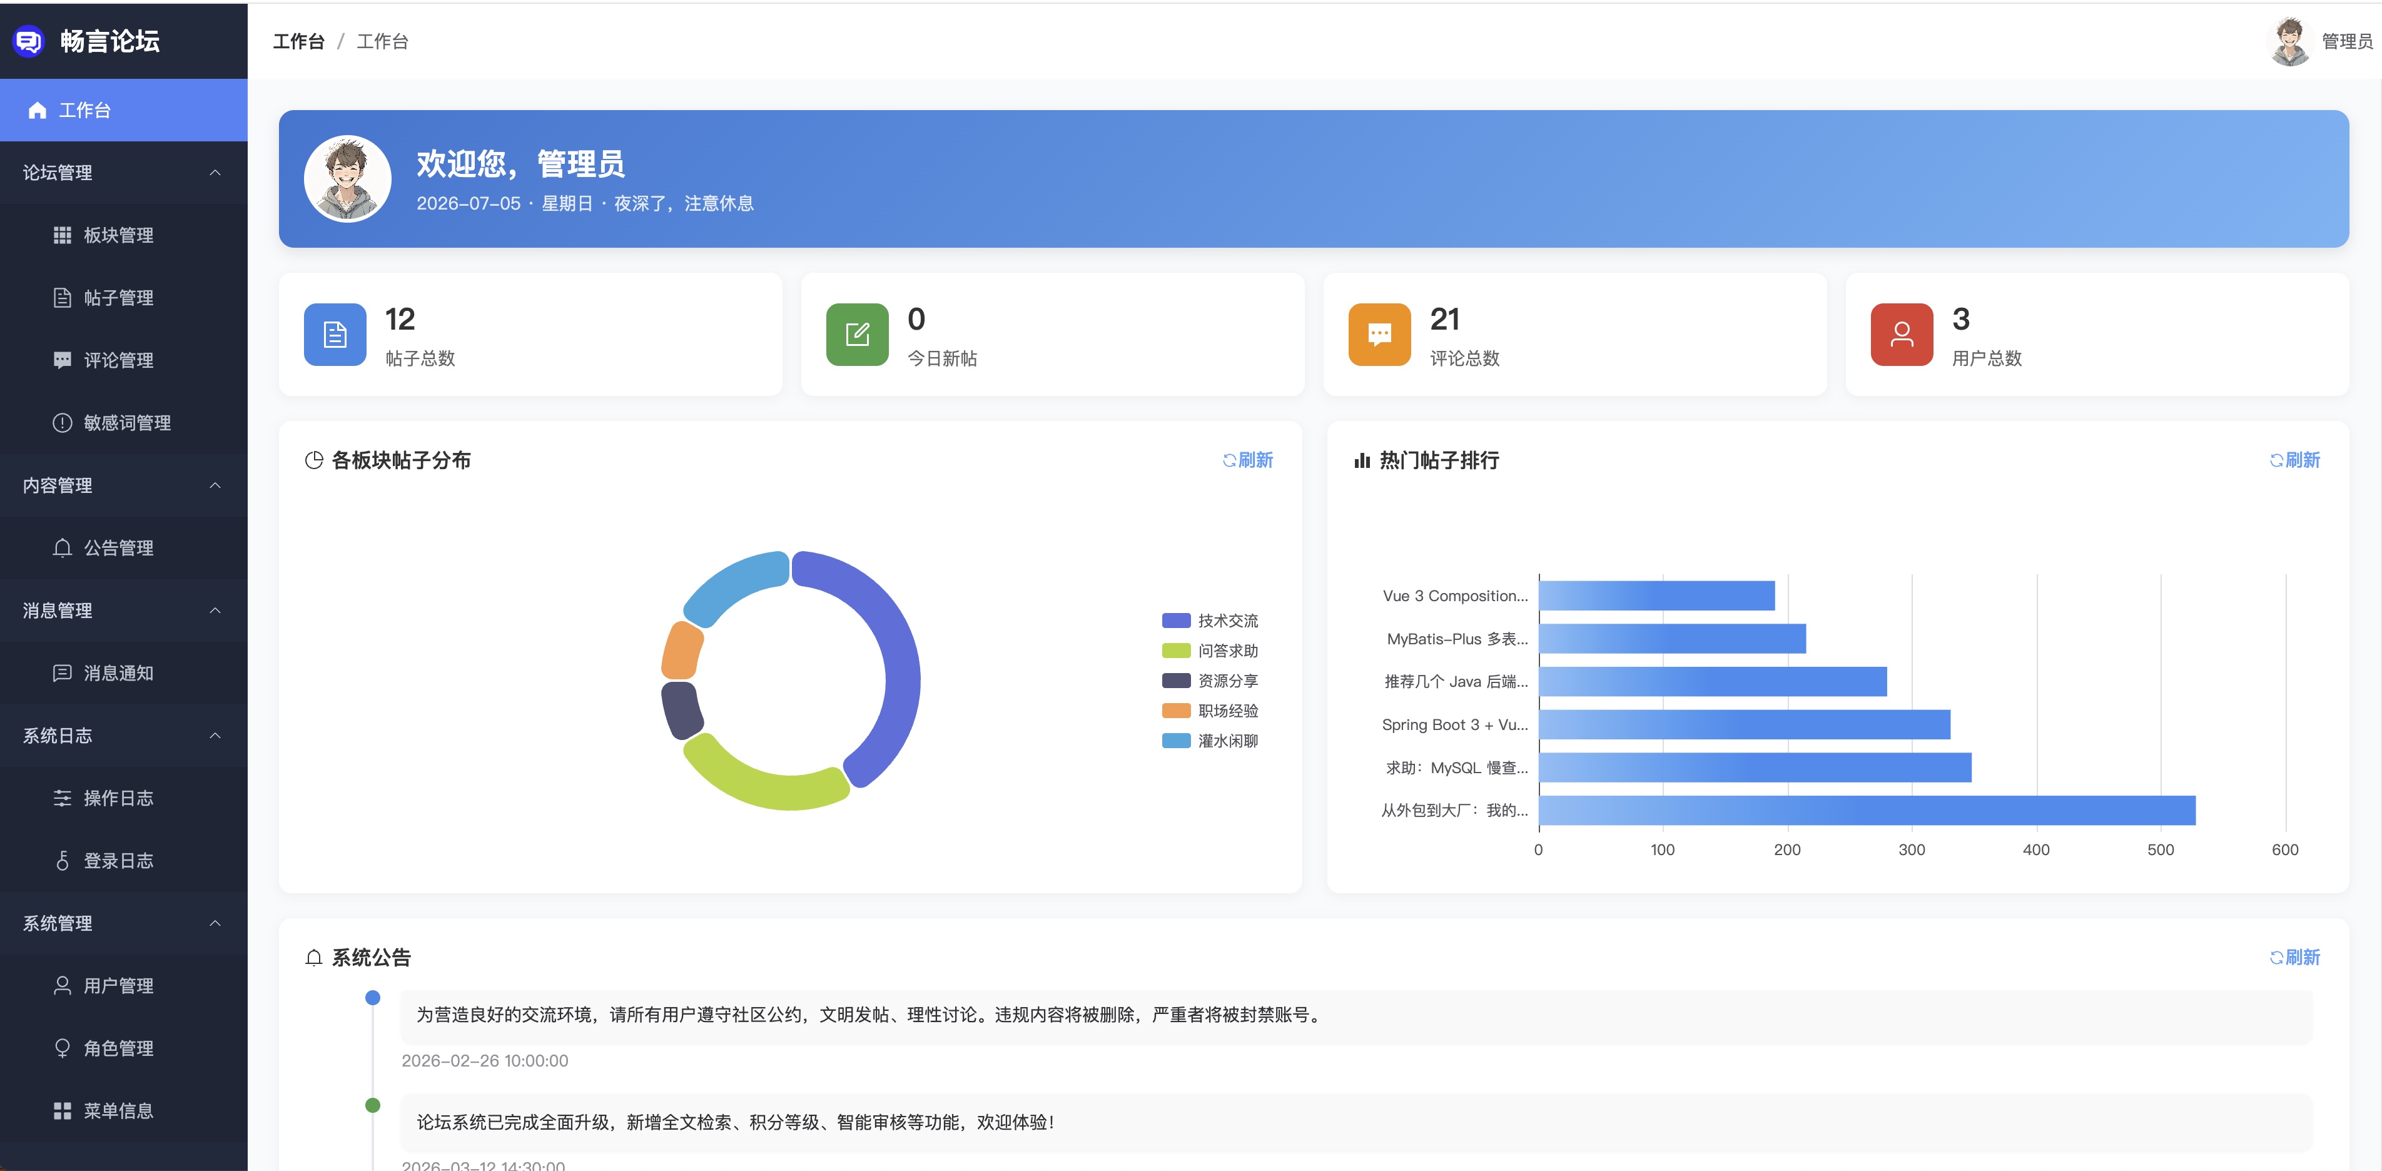The width and height of the screenshot is (2382, 1171).
Task: Click the sliders icon for 操作日志
Action: coord(62,798)
